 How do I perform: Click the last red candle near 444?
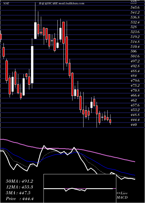pos(110,121)
